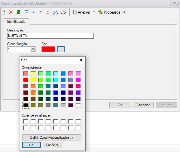Screen dimensions: 180x152
Task: Select the last custom color slot in second row
Action: pyautogui.click(x=78, y=128)
